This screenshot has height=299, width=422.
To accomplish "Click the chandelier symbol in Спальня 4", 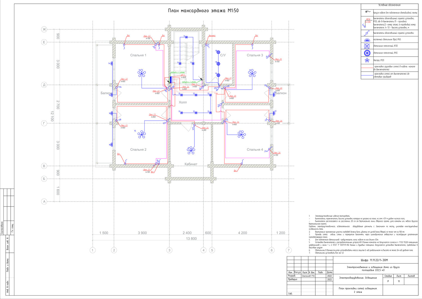I will coord(241,134).
